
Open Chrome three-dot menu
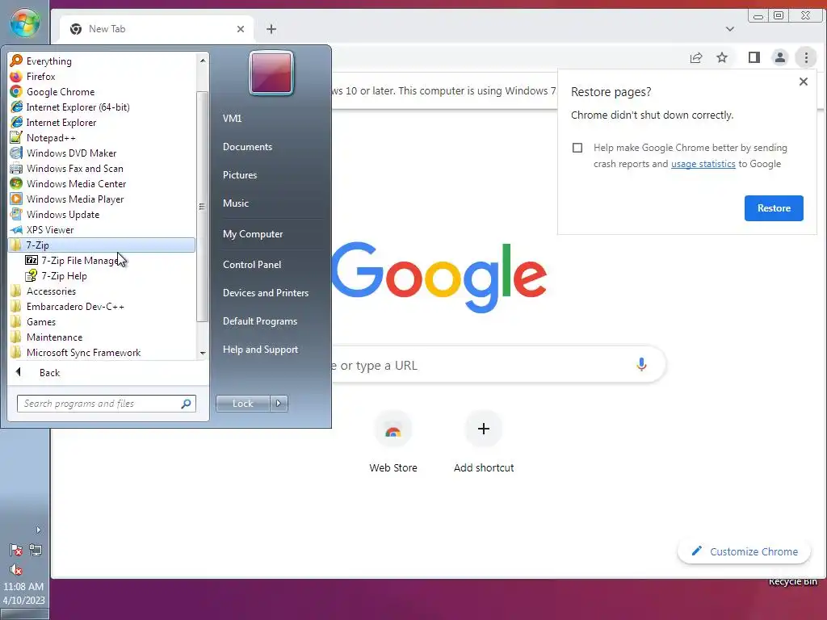[x=806, y=57]
